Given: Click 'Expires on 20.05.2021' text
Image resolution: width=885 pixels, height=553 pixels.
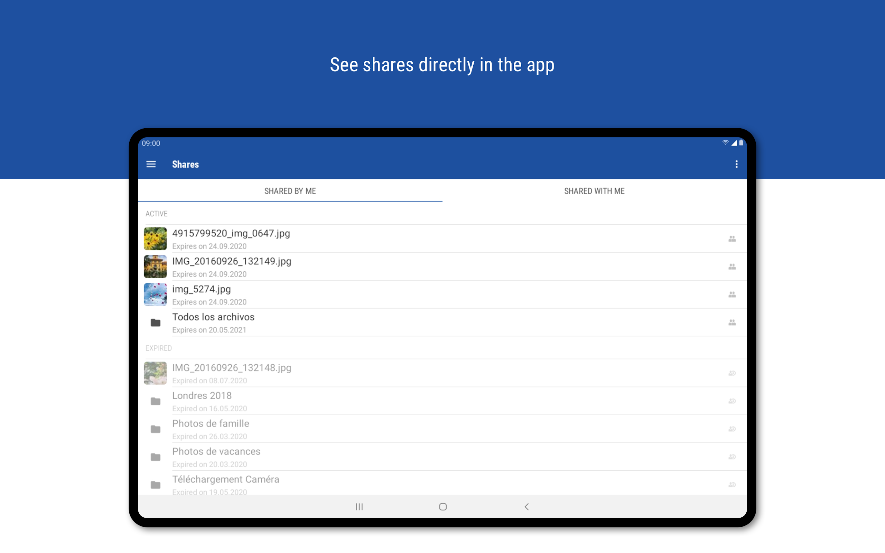Looking at the screenshot, I should click(x=209, y=330).
